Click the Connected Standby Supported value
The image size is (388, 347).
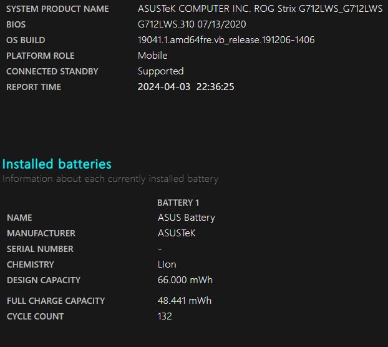click(160, 71)
